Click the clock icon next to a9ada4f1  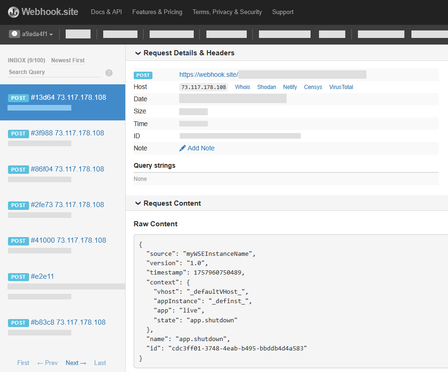(14, 34)
